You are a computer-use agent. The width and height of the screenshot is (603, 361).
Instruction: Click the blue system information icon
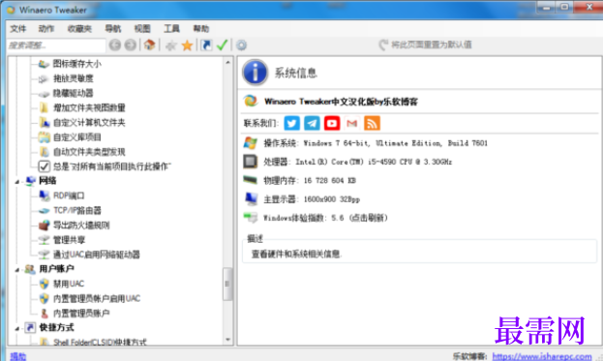255,73
